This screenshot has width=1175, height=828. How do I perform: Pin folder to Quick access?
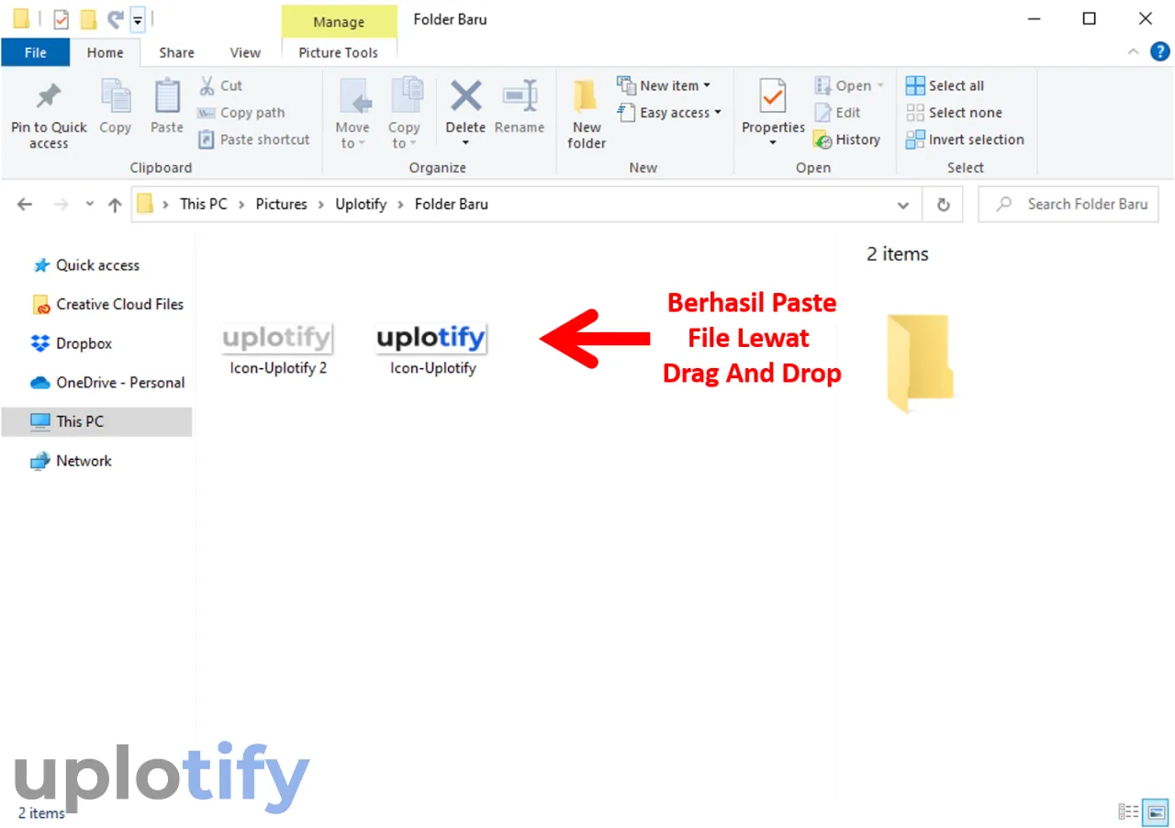49,116
